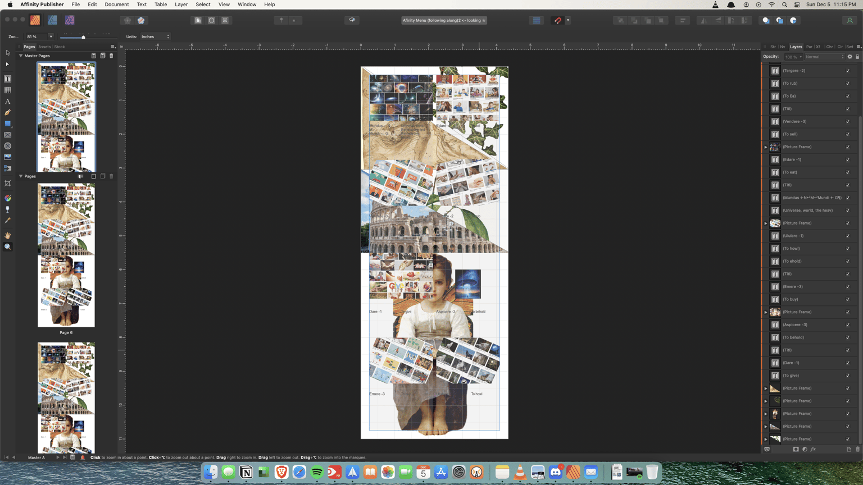Select the Node tool

point(8,64)
